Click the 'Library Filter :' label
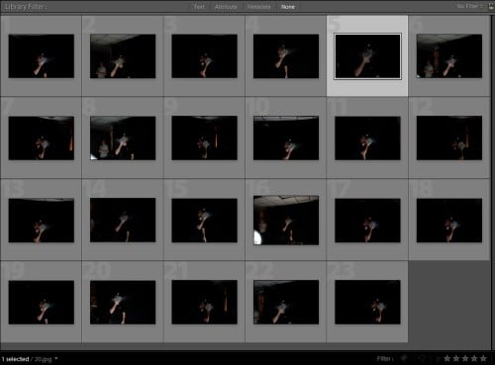Screen dimensions: 495x365 tap(26, 7)
